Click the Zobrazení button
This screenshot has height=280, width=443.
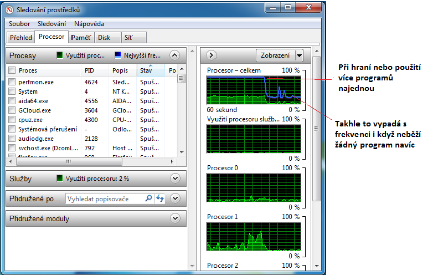point(276,55)
